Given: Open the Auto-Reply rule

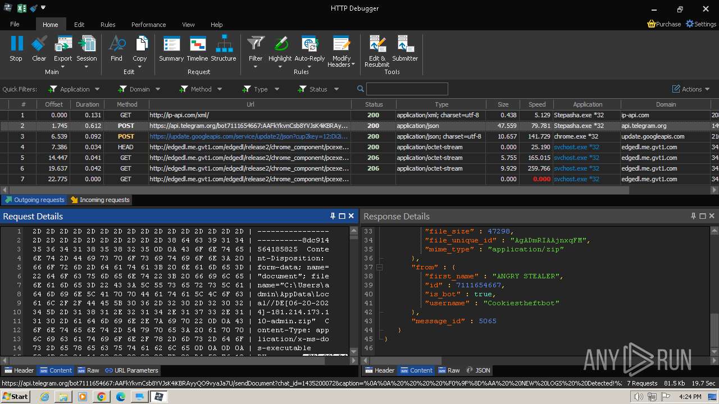Looking at the screenshot, I should click(x=310, y=48).
